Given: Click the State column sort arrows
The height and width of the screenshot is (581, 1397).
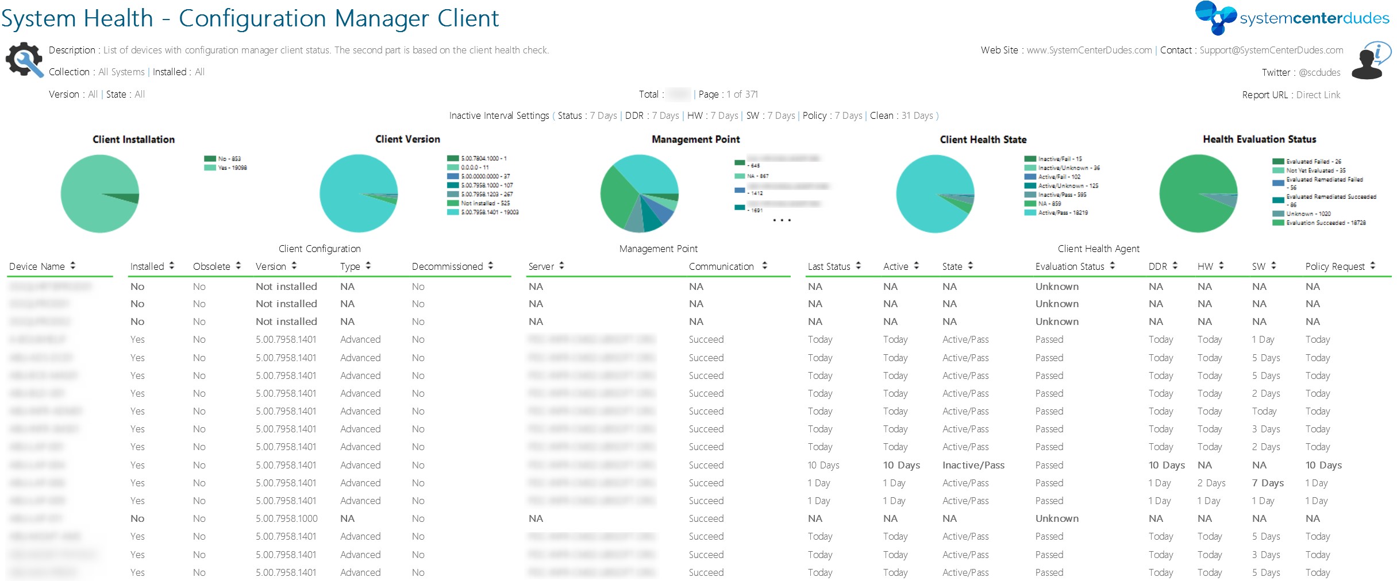Looking at the screenshot, I should pos(971,266).
